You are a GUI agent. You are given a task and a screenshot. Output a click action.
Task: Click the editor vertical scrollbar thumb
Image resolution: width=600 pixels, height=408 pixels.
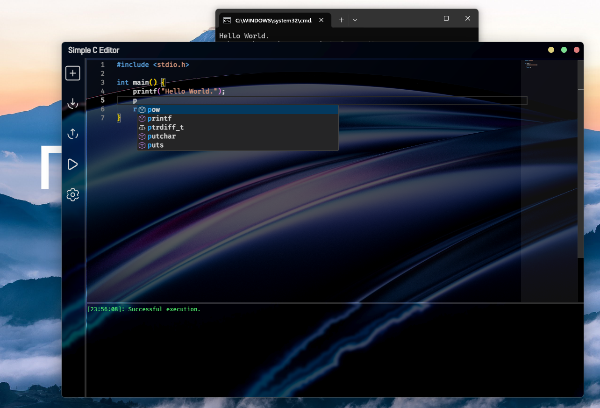581,159
